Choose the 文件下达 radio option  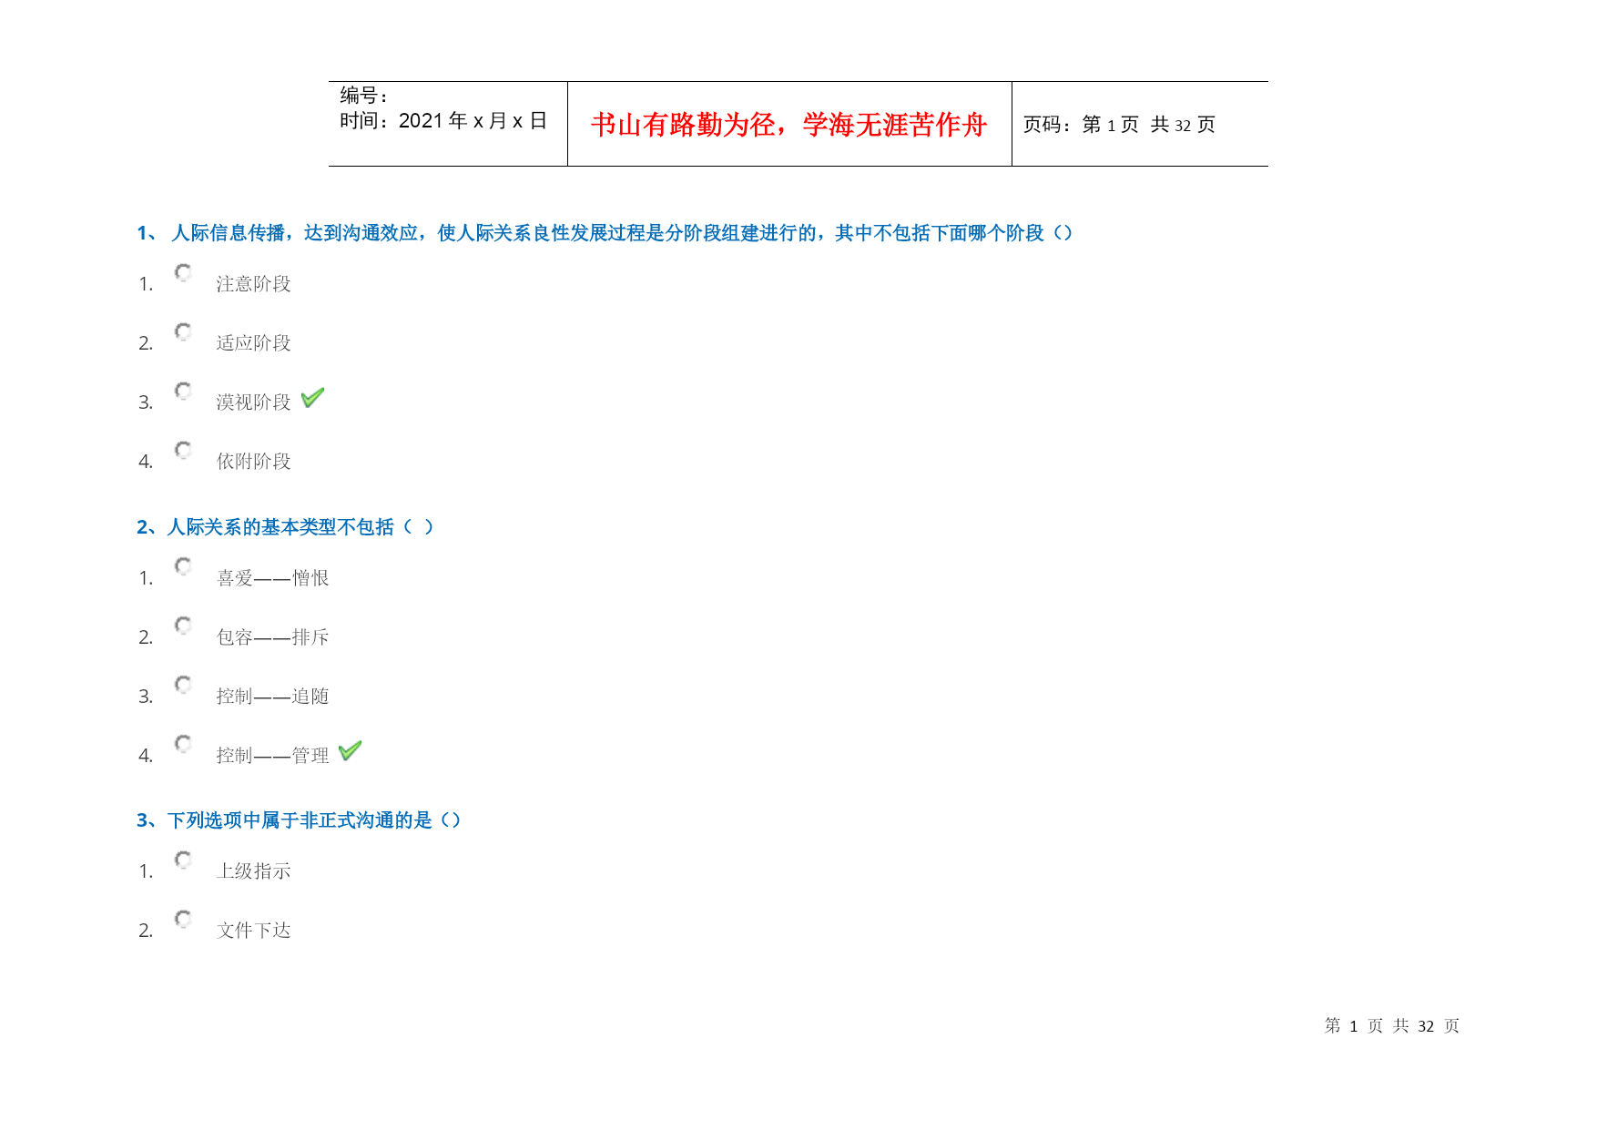pyautogui.click(x=183, y=919)
